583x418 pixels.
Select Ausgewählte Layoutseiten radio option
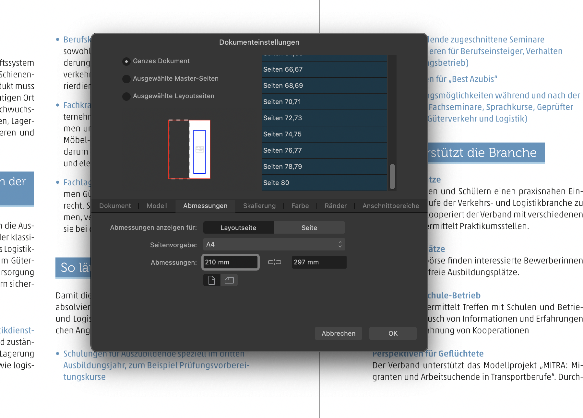(126, 96)
